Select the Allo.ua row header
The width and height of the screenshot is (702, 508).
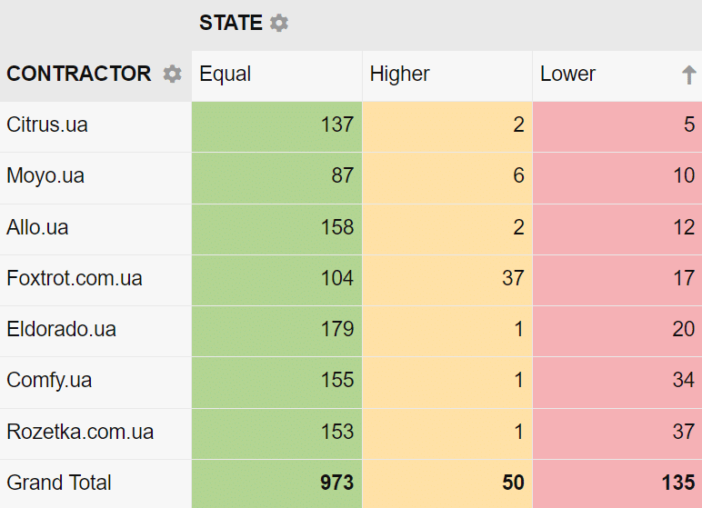point(37,227)
